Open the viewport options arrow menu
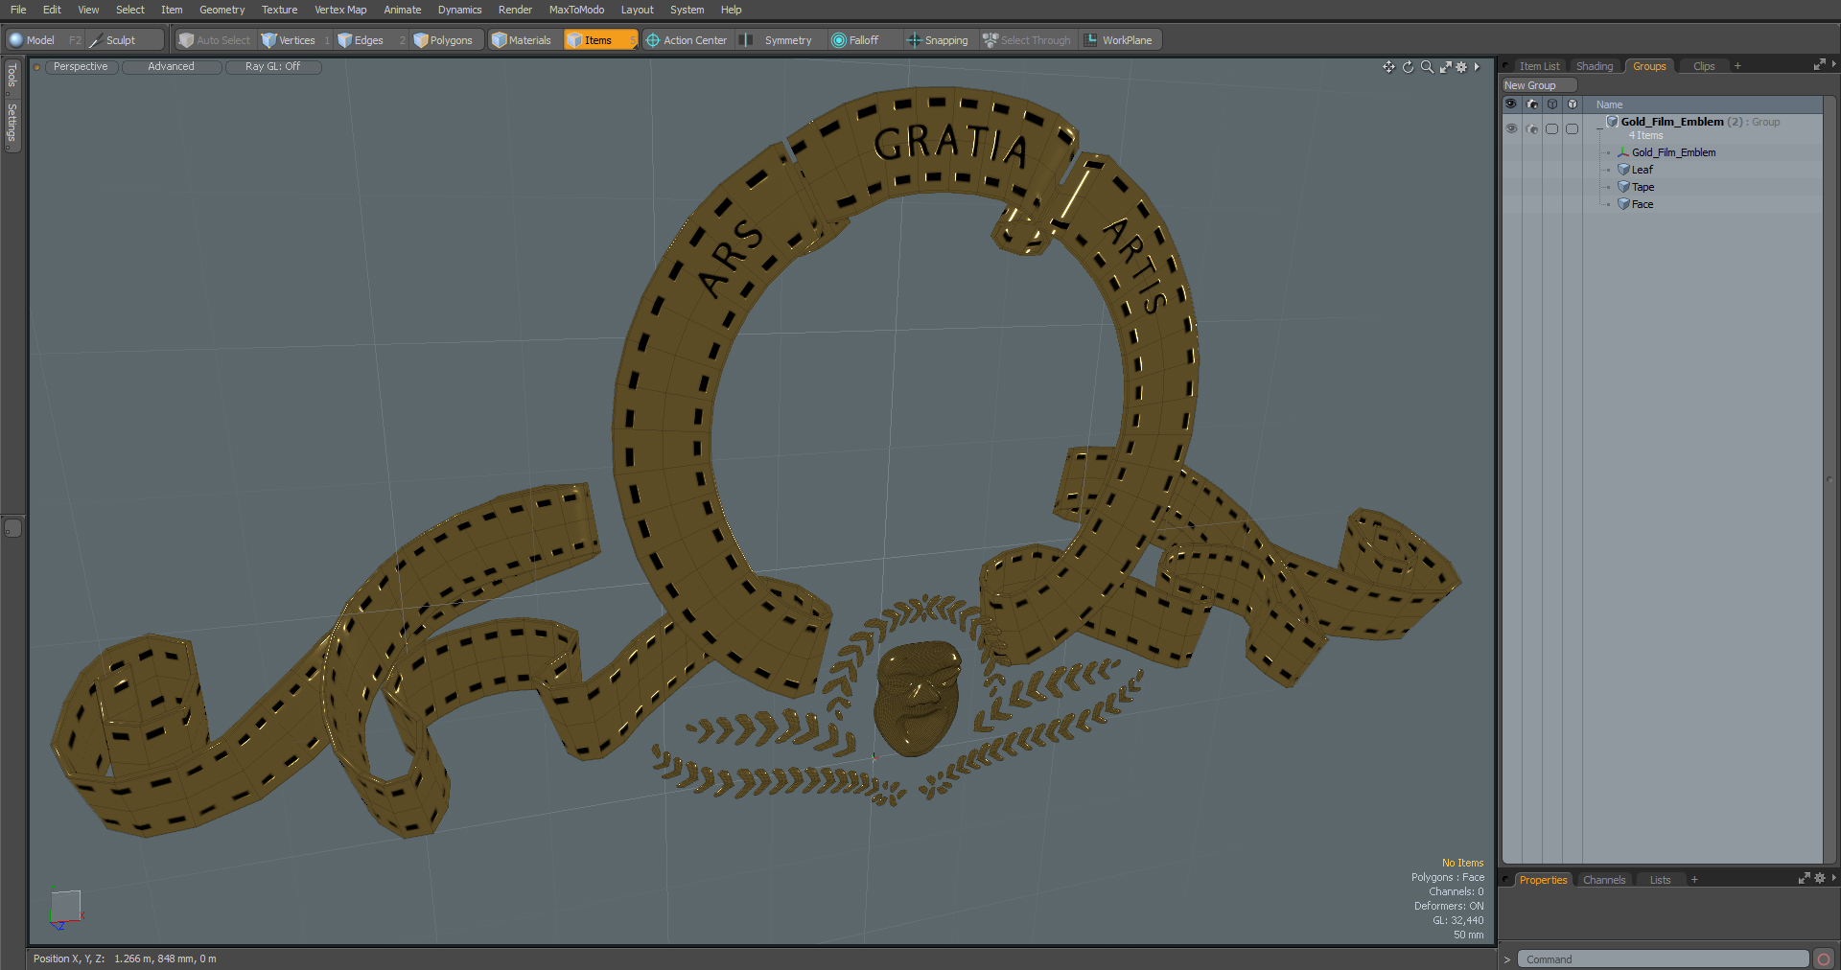The height and width of the screenshot is (970, 1841). pyautogui.click(x=1477, y=67)
